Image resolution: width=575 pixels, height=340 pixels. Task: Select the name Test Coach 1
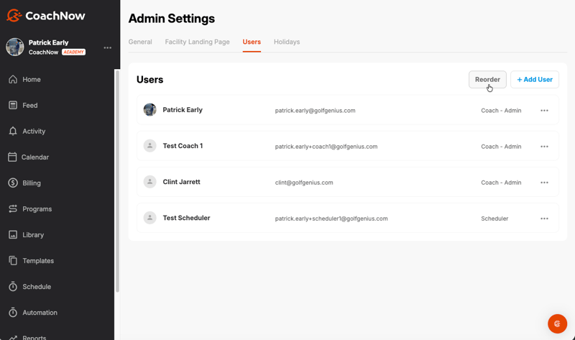pyautogui.click(x=183, y=146)
